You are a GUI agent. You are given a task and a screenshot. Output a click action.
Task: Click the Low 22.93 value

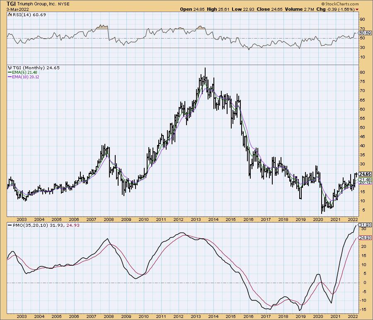[243, 9]
